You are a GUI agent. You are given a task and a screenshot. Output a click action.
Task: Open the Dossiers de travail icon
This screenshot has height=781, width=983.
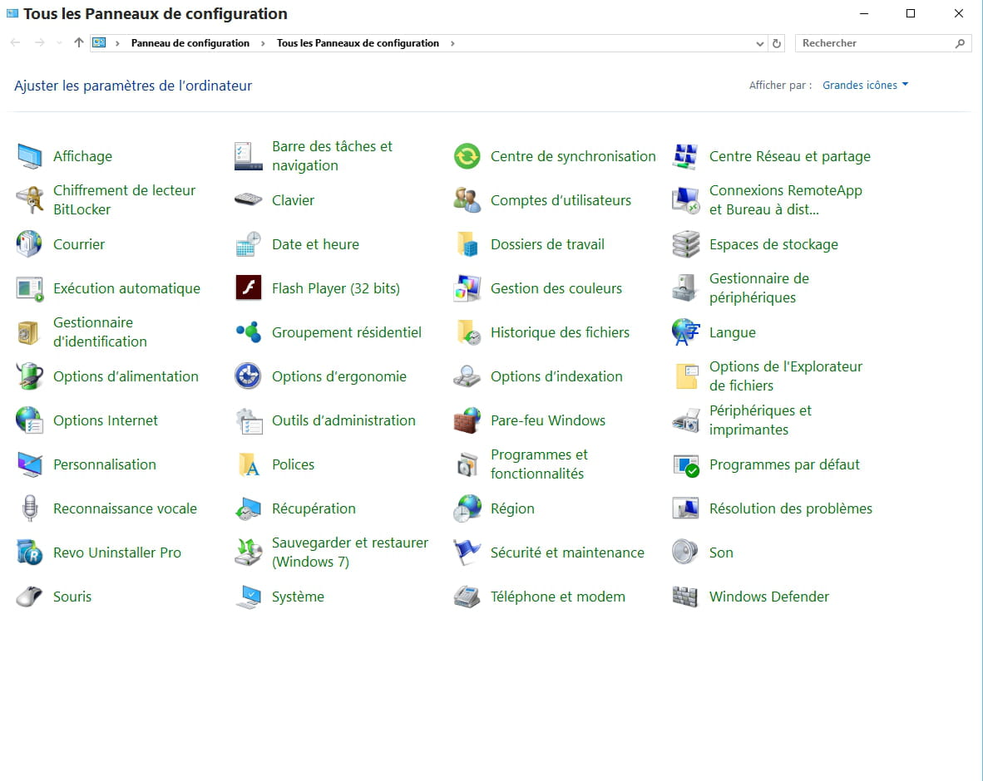(x=467, y=244)
